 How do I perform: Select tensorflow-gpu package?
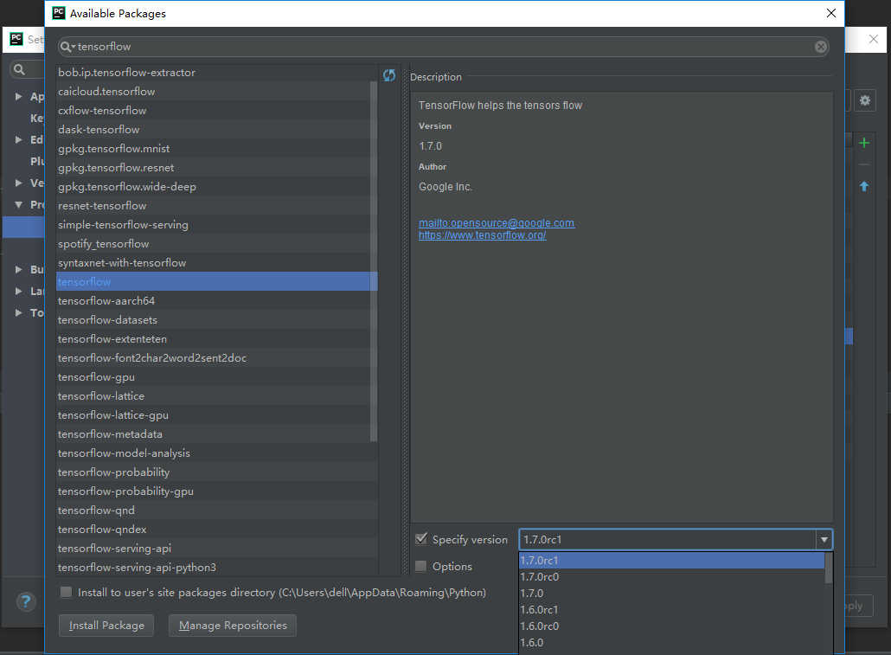click(x=216, y=377)
